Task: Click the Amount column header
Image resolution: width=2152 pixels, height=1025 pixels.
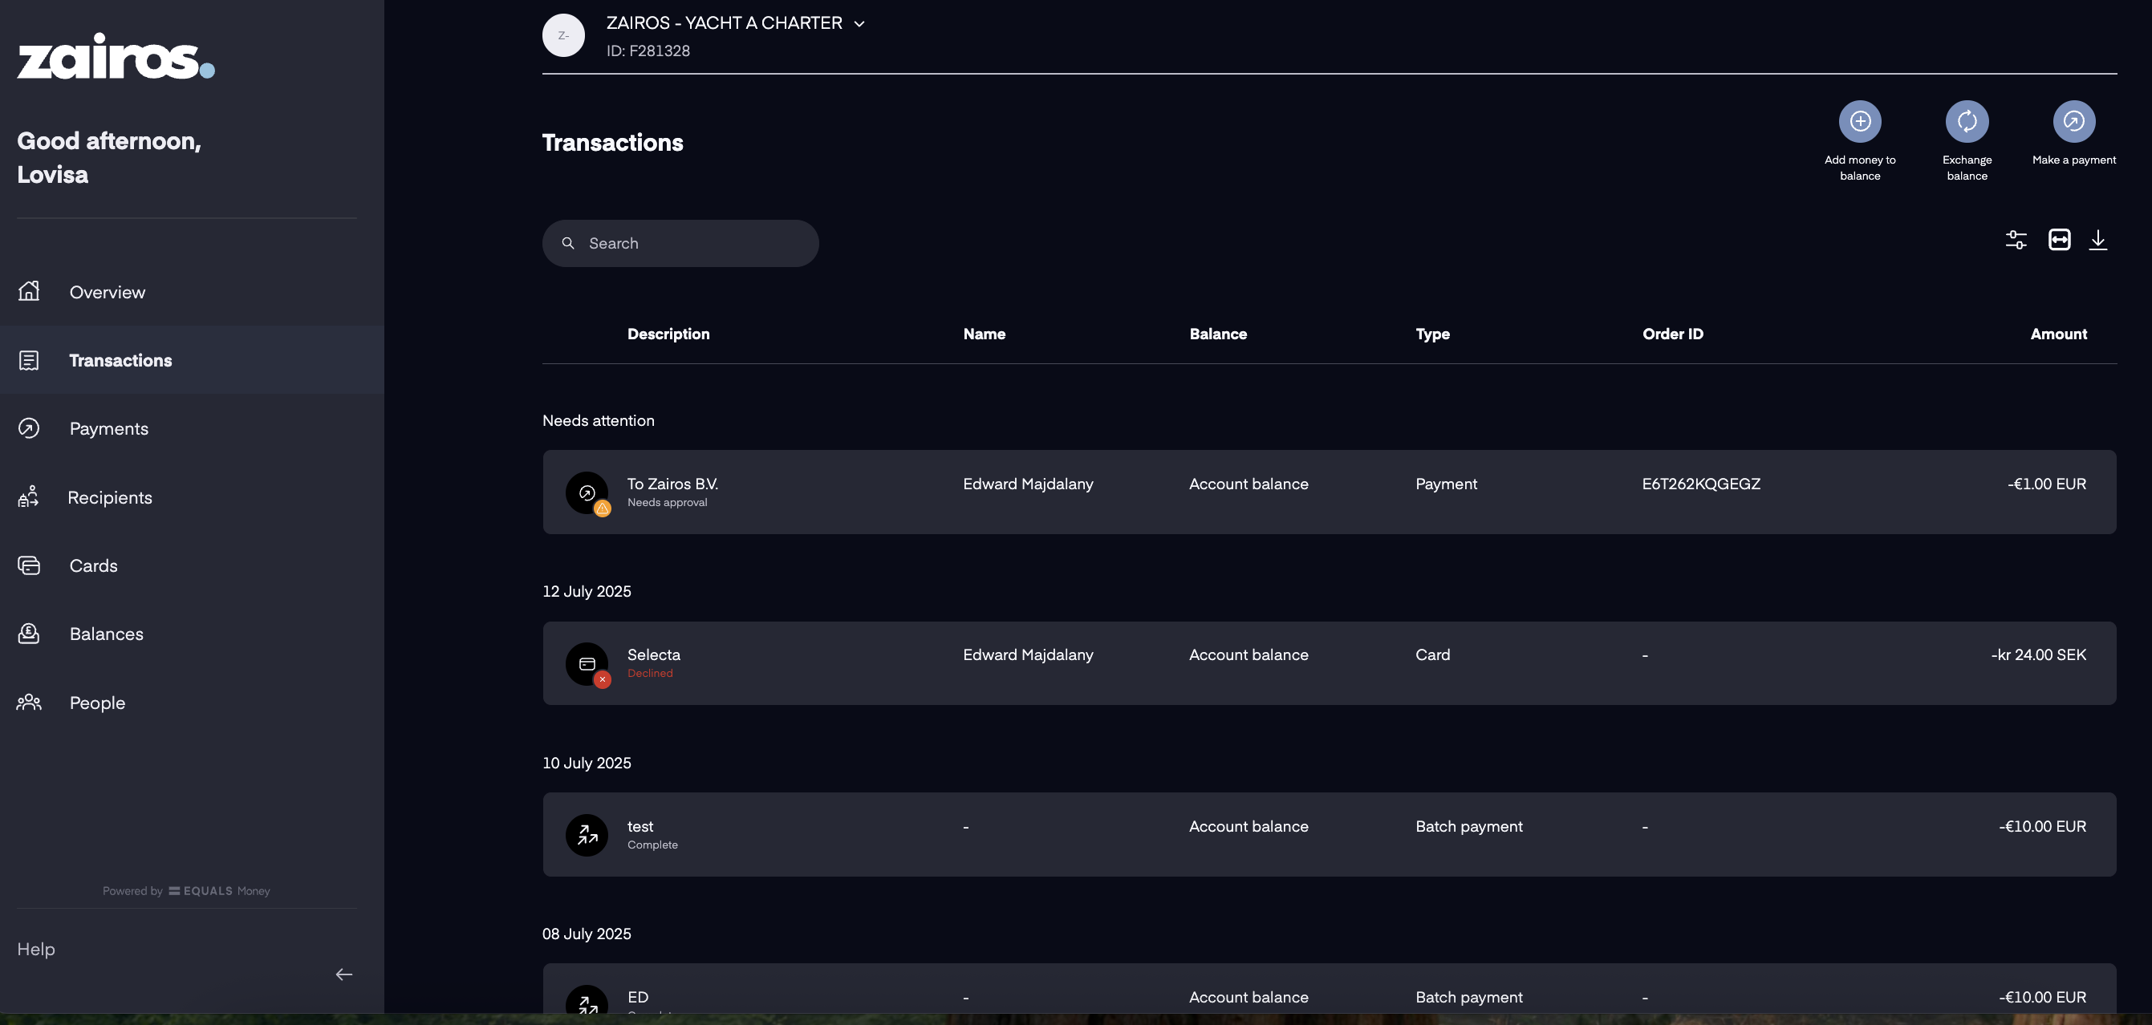Action: 2058,334
